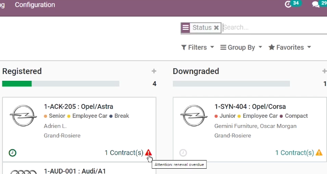Open the 1-ACK-205 Opel/Astra card logo
327x174 pixels.
tap(23, 116)
